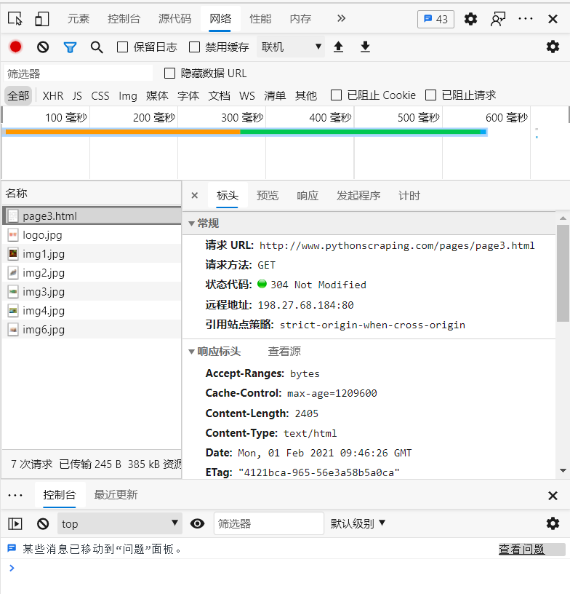Image resolution: width=570 pixels, height=594 pixels.
Task: Filter requests by XHR
Action: (53, 95)
